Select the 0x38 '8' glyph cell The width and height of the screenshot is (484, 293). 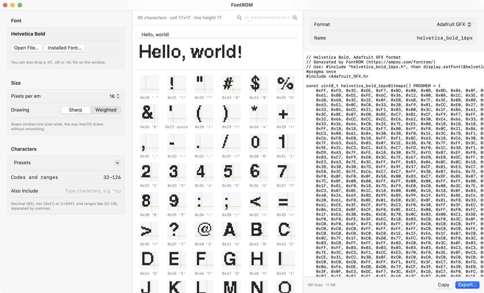149,205
